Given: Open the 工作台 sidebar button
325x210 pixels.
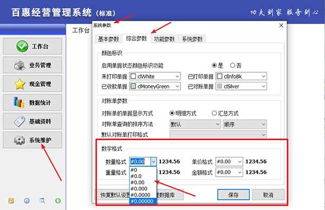Looking at the screenshot, I should point(32,46).
